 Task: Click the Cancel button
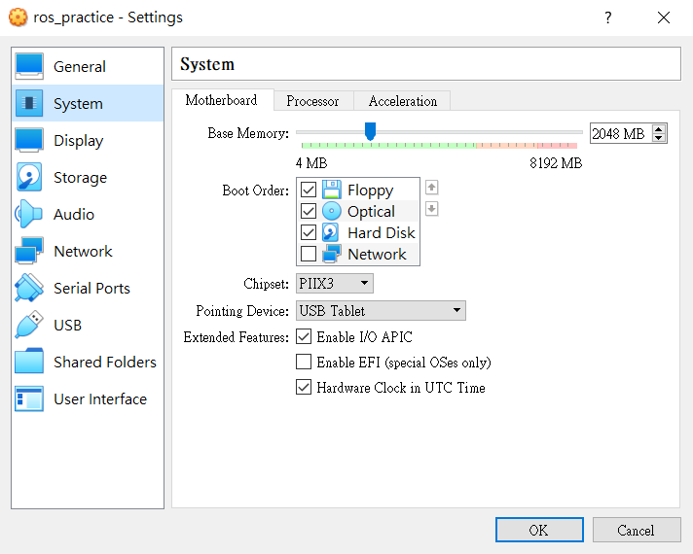tap(637, 530)
